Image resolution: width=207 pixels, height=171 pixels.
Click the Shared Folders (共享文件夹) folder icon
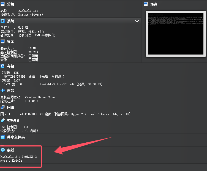point(2,137)
